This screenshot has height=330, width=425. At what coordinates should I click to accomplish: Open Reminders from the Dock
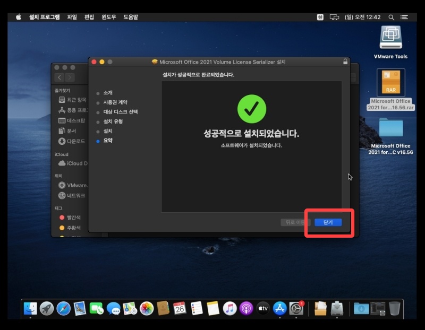197,308
